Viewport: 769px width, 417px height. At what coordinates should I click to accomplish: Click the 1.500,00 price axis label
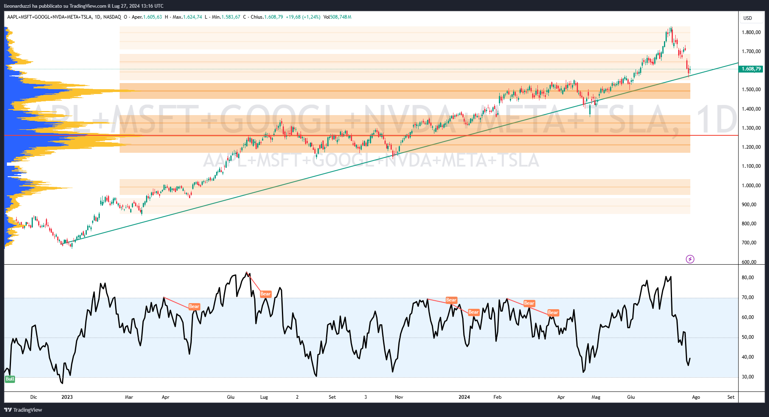[x=751, y=90]
